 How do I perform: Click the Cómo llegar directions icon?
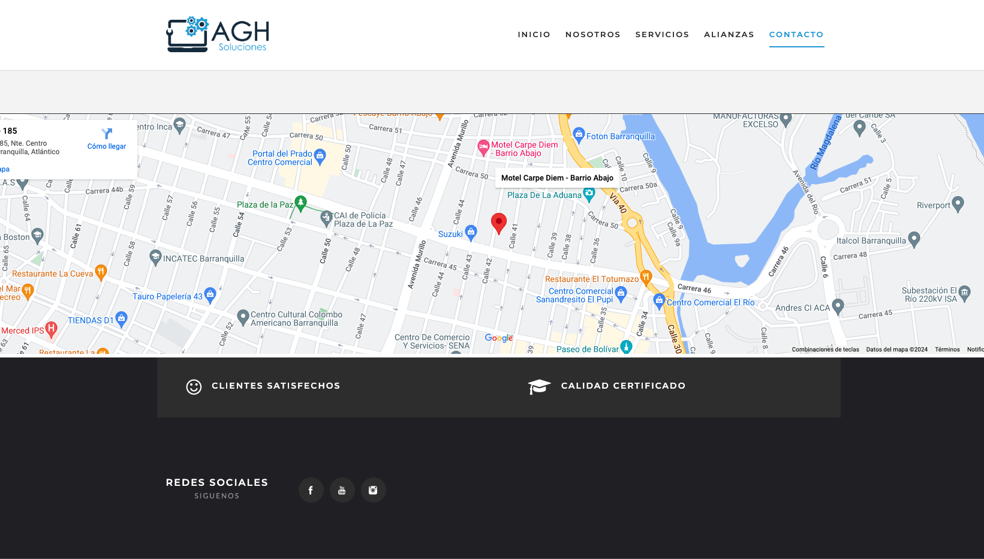point(107,134)
